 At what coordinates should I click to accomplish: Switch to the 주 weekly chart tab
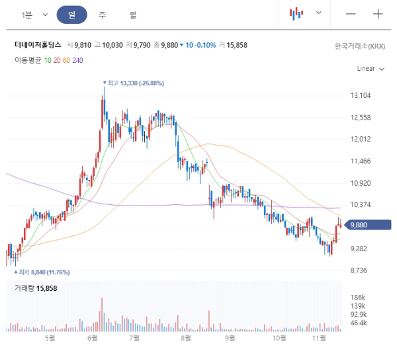click(102, 15)
